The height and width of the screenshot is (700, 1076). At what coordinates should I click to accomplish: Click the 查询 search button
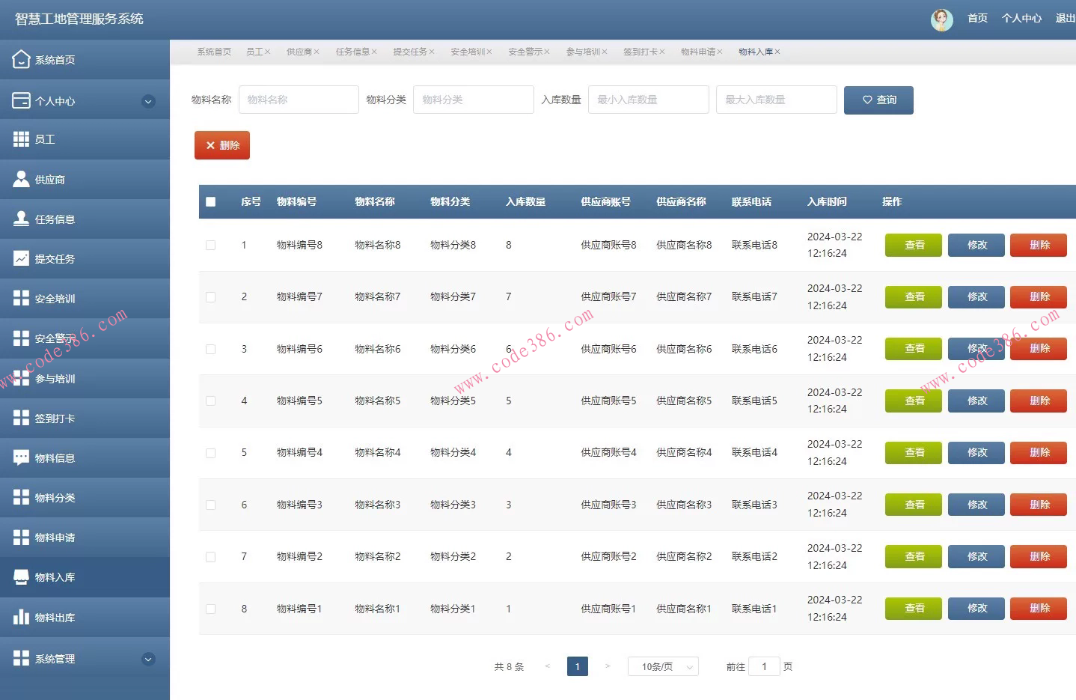(x=878, y=100)
